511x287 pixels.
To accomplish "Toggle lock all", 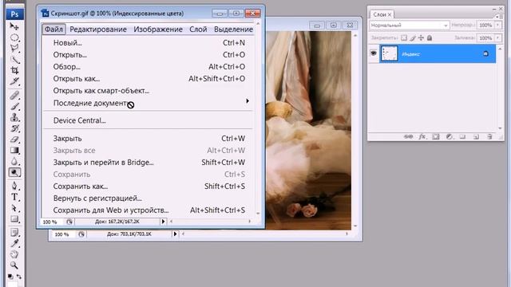I will click(x=430, y=38).
